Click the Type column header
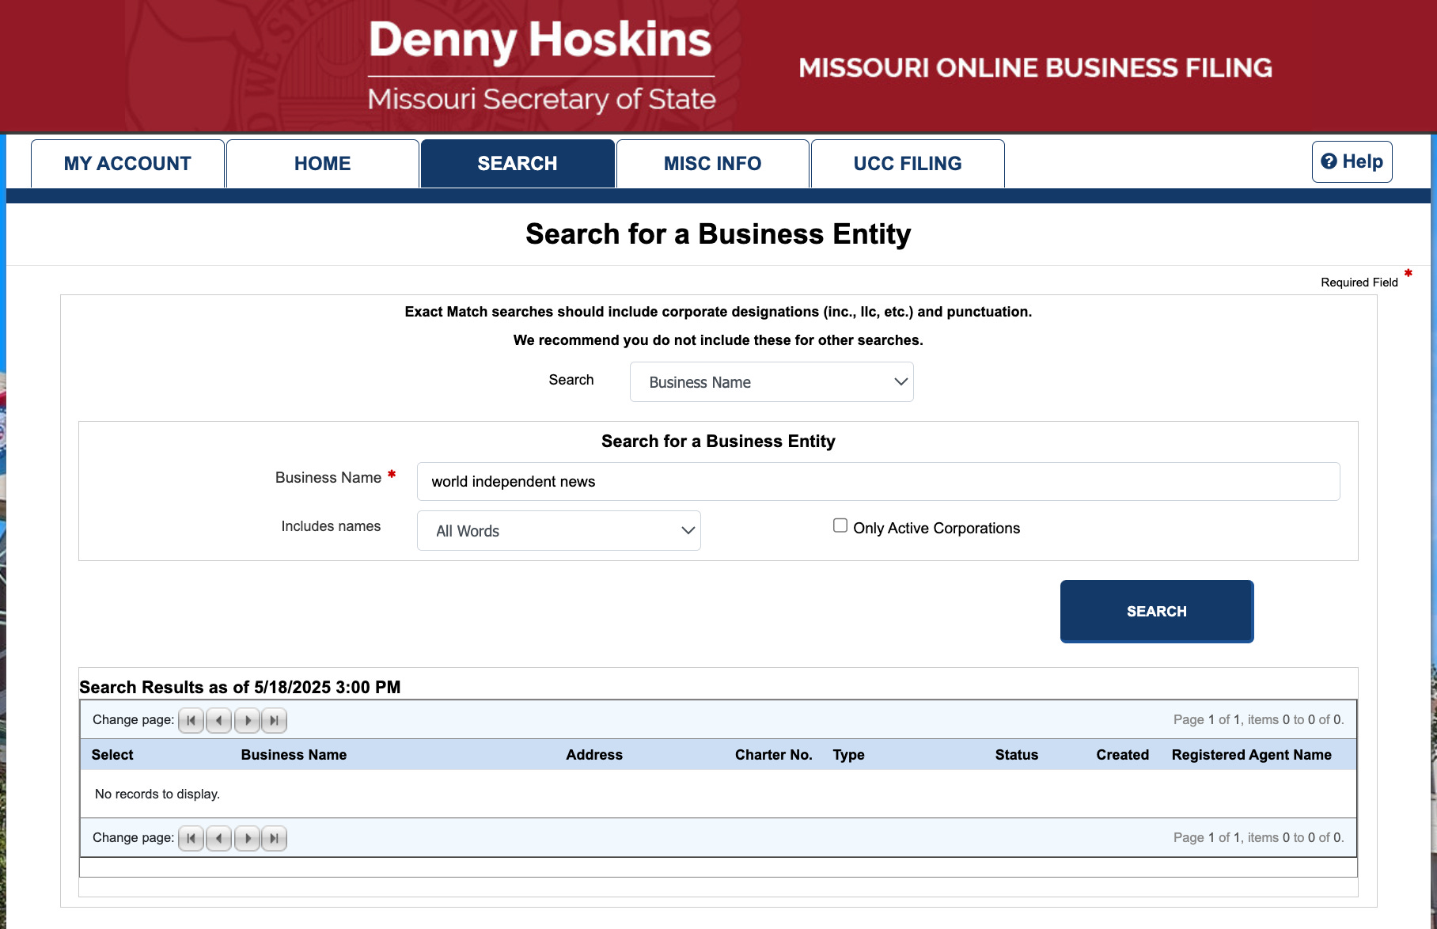 coord(848,755)
